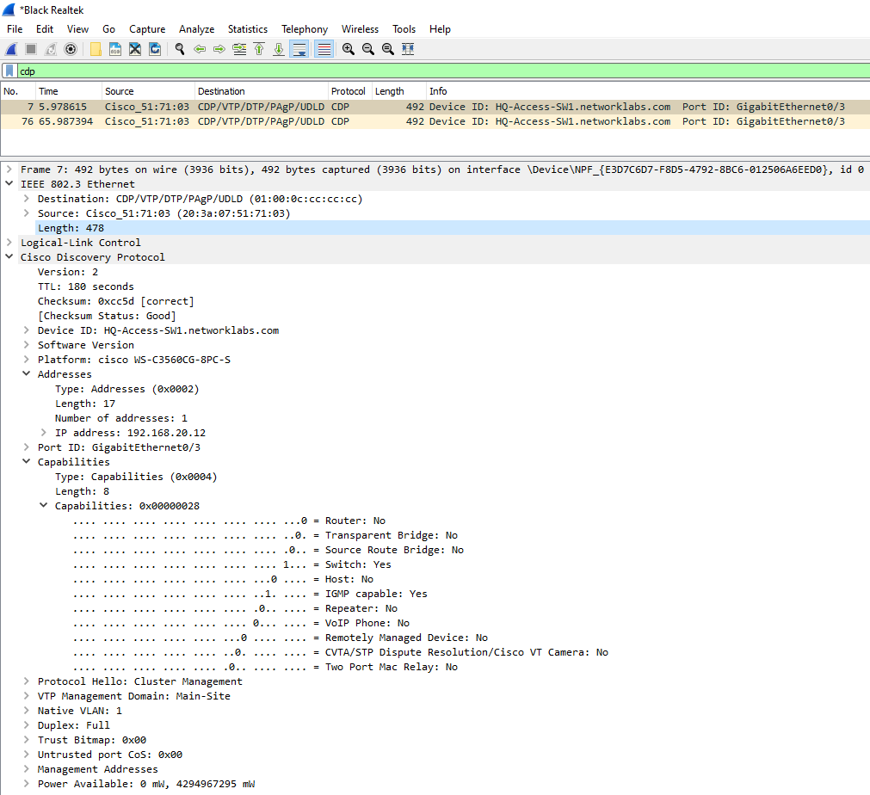Expand the Port ID GigabitEthernet0/3 node
Image resolution: width=870 pixels, height=795 pixels.
pos(26,447)
